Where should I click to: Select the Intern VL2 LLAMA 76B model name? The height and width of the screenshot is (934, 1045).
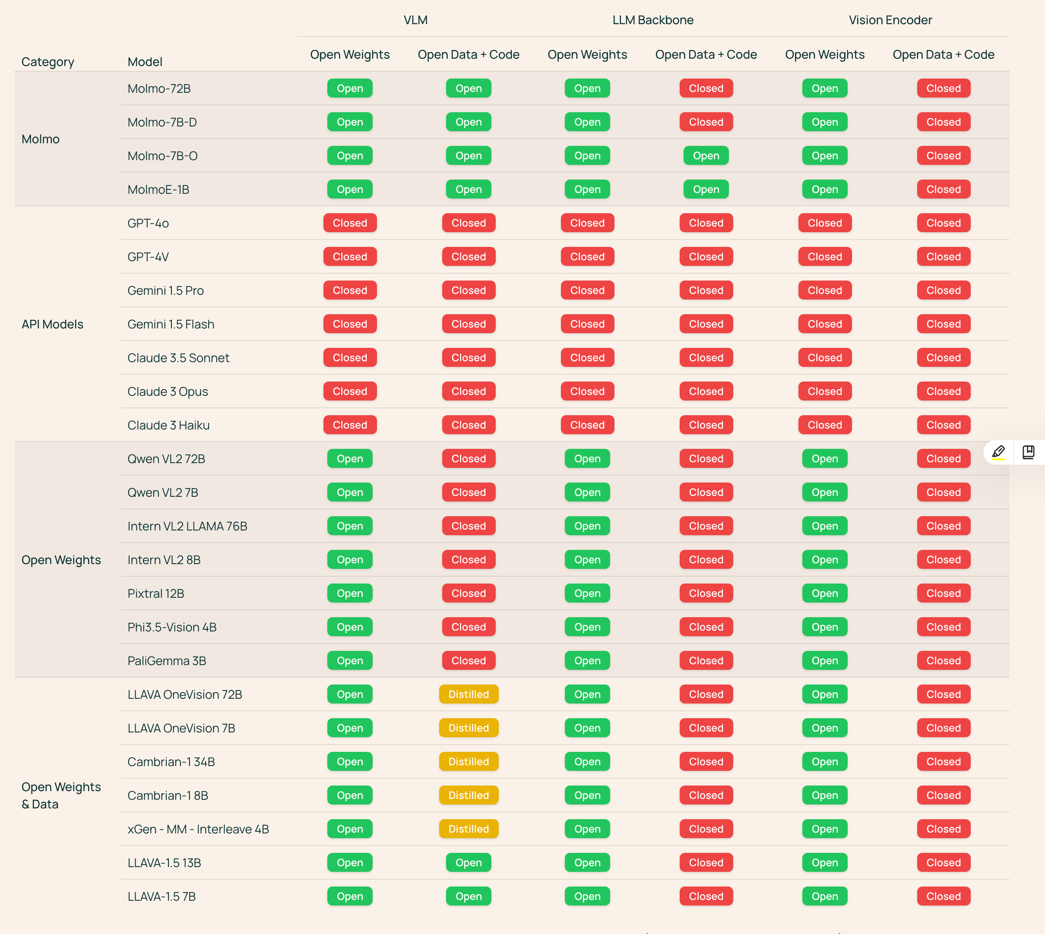(x=187, y=526)
